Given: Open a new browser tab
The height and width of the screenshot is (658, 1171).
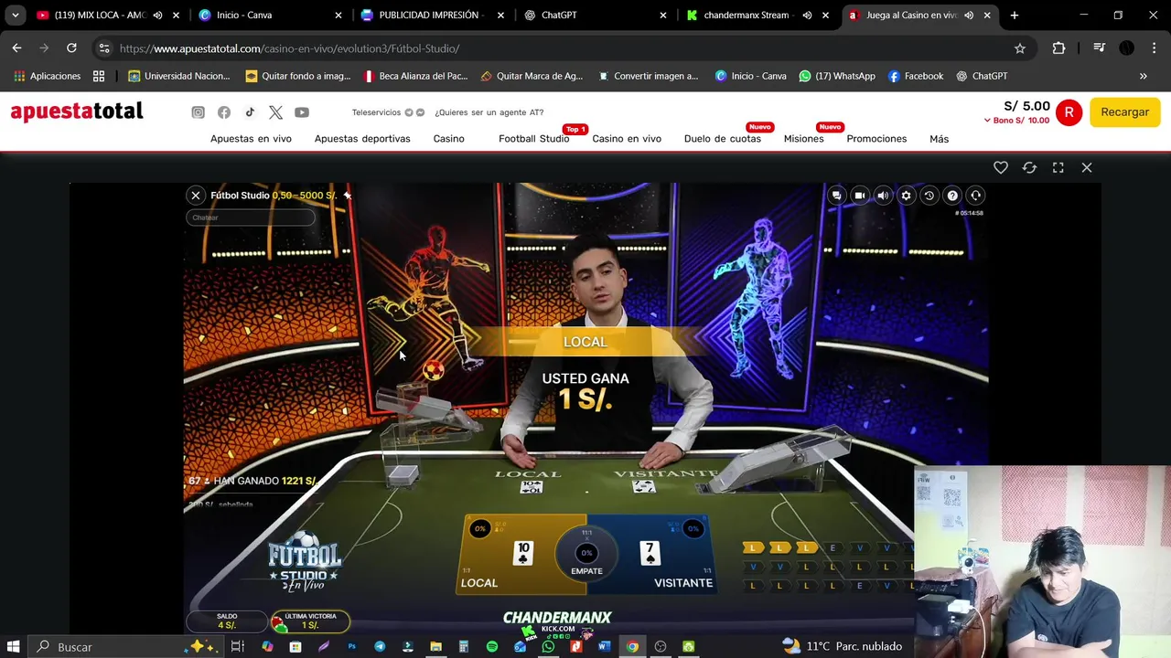Looking at the screenshot, I should (x=1014, y=16).
